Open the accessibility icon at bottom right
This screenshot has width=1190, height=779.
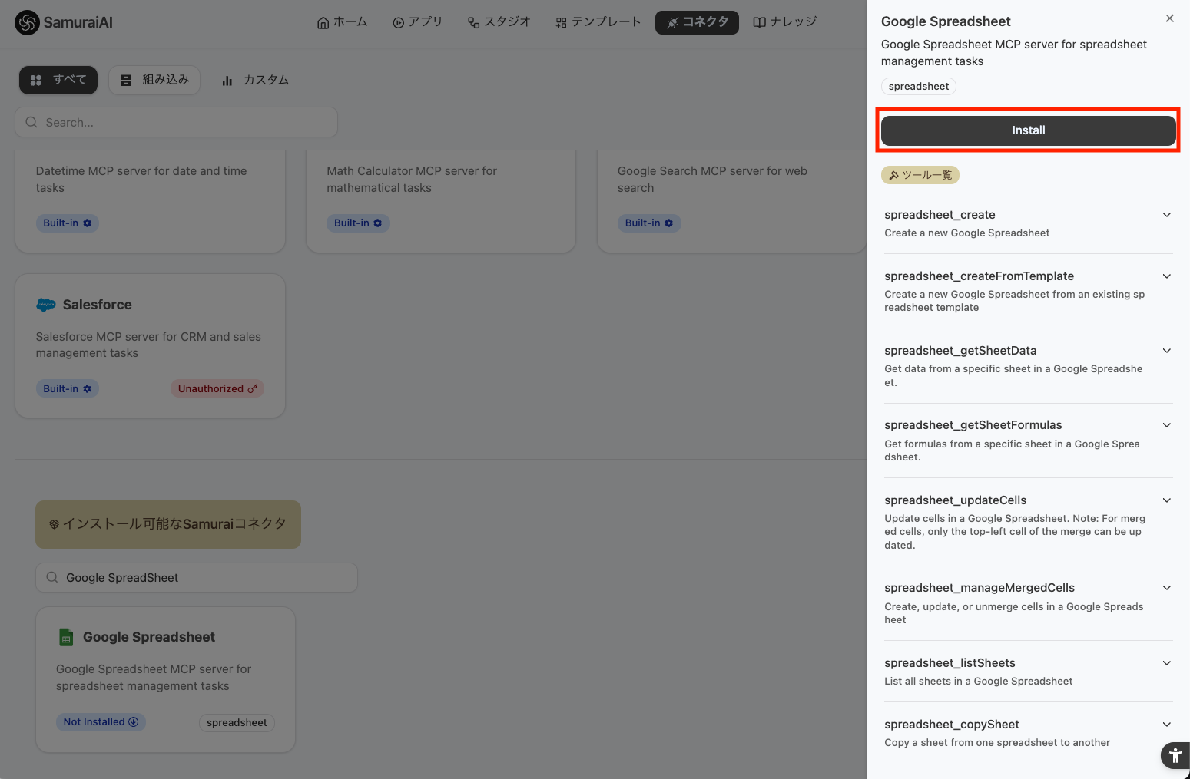point(1175,755)
